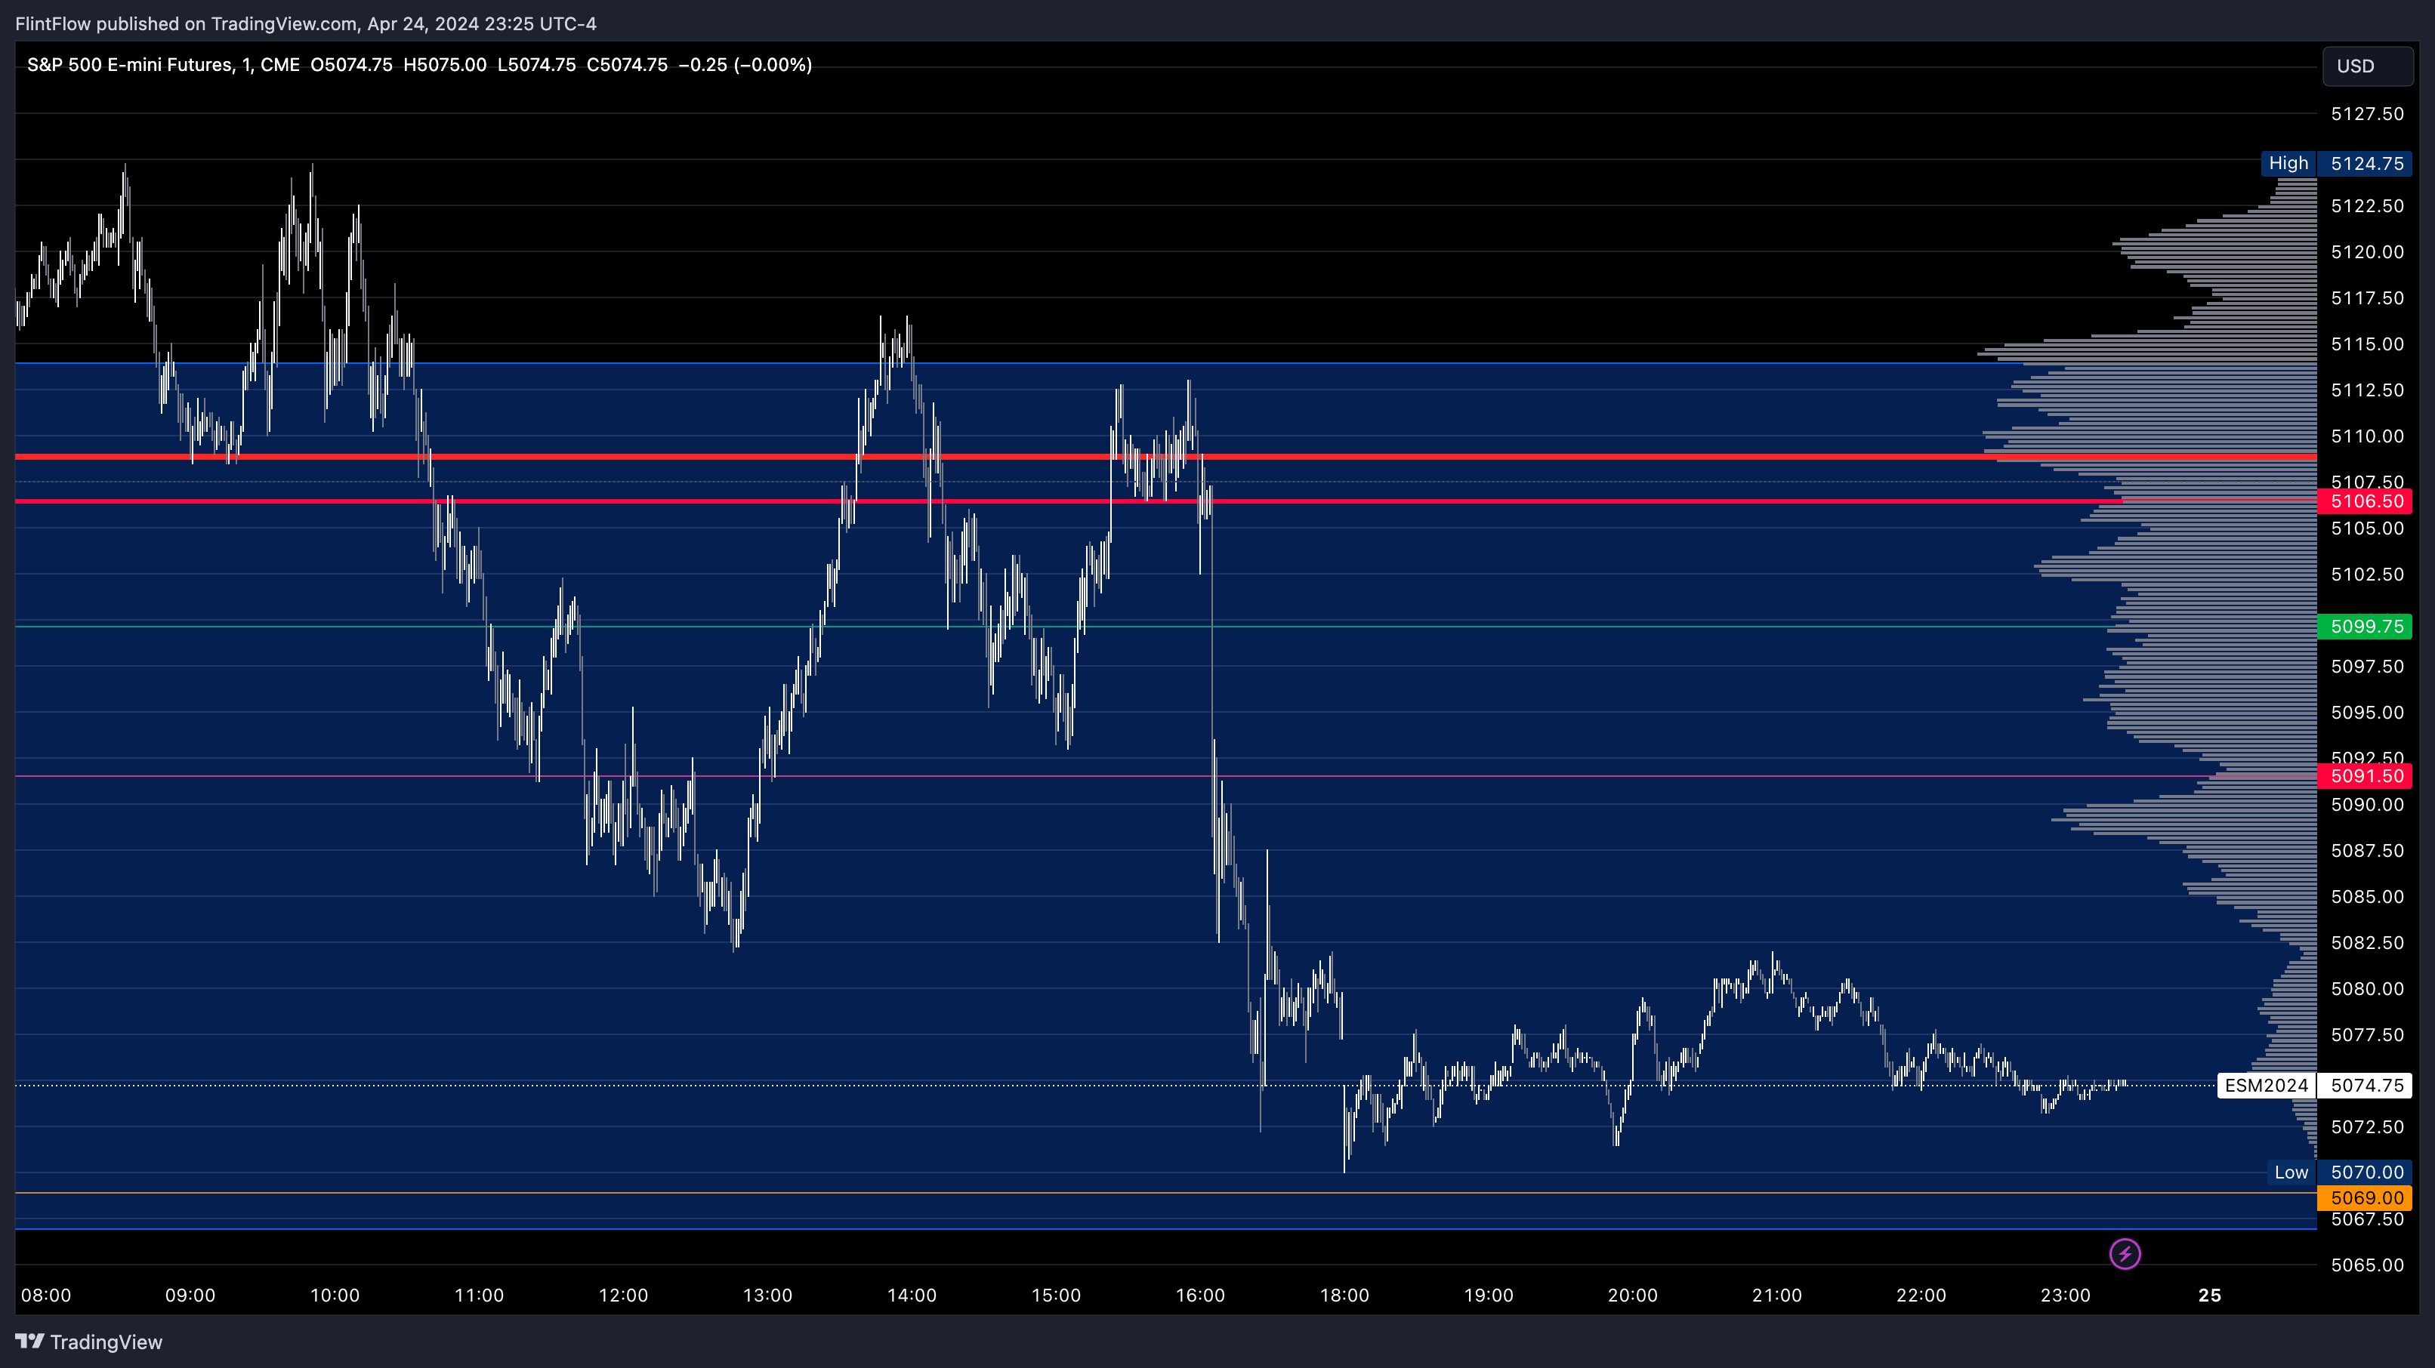Click the 5072.50 price axis label
Screen dimensions: 2435x1368
tap(2367, 1127)
